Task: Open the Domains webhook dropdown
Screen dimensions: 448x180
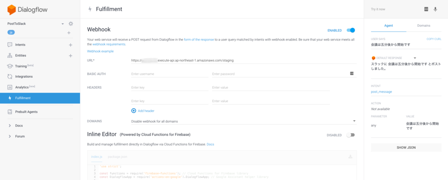Action: (x=244, y=121)
